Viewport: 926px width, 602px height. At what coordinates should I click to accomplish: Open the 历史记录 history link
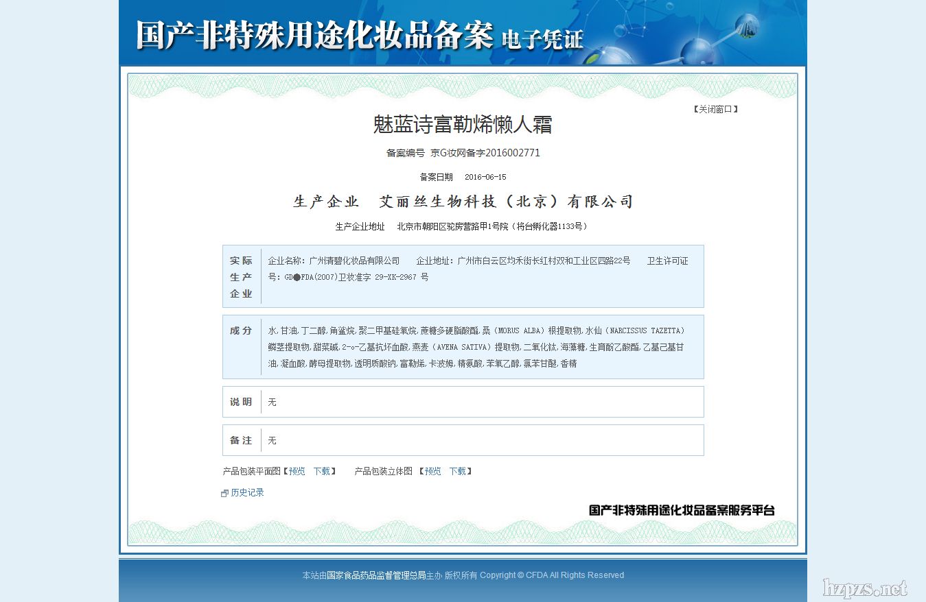click(247, 492)
